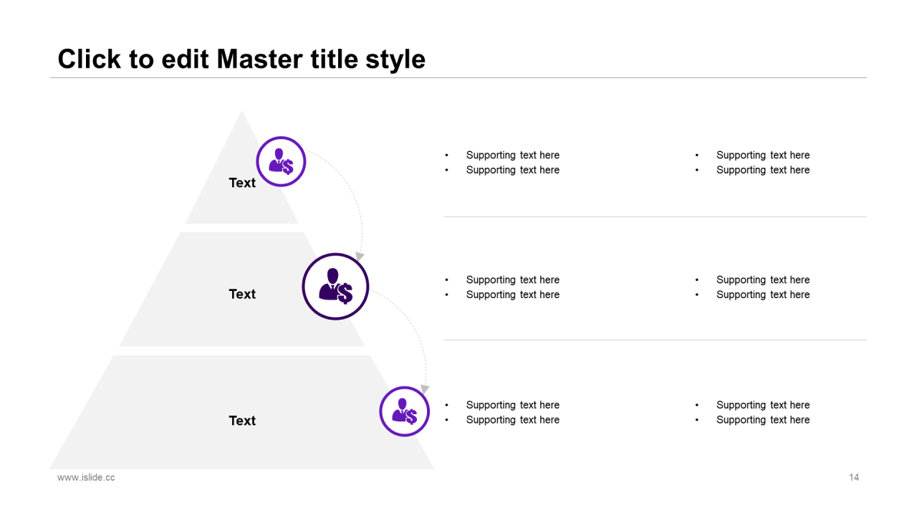
Task: Click the top pyramid tier's businessman-dollar icon
Action: coord(281,162)
